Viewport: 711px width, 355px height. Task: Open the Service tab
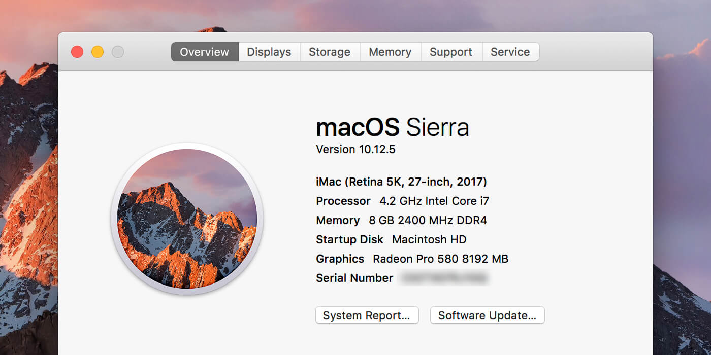point(510,52)
